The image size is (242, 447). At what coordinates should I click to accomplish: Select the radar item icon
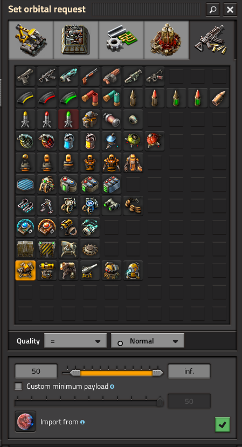point(68,249)
